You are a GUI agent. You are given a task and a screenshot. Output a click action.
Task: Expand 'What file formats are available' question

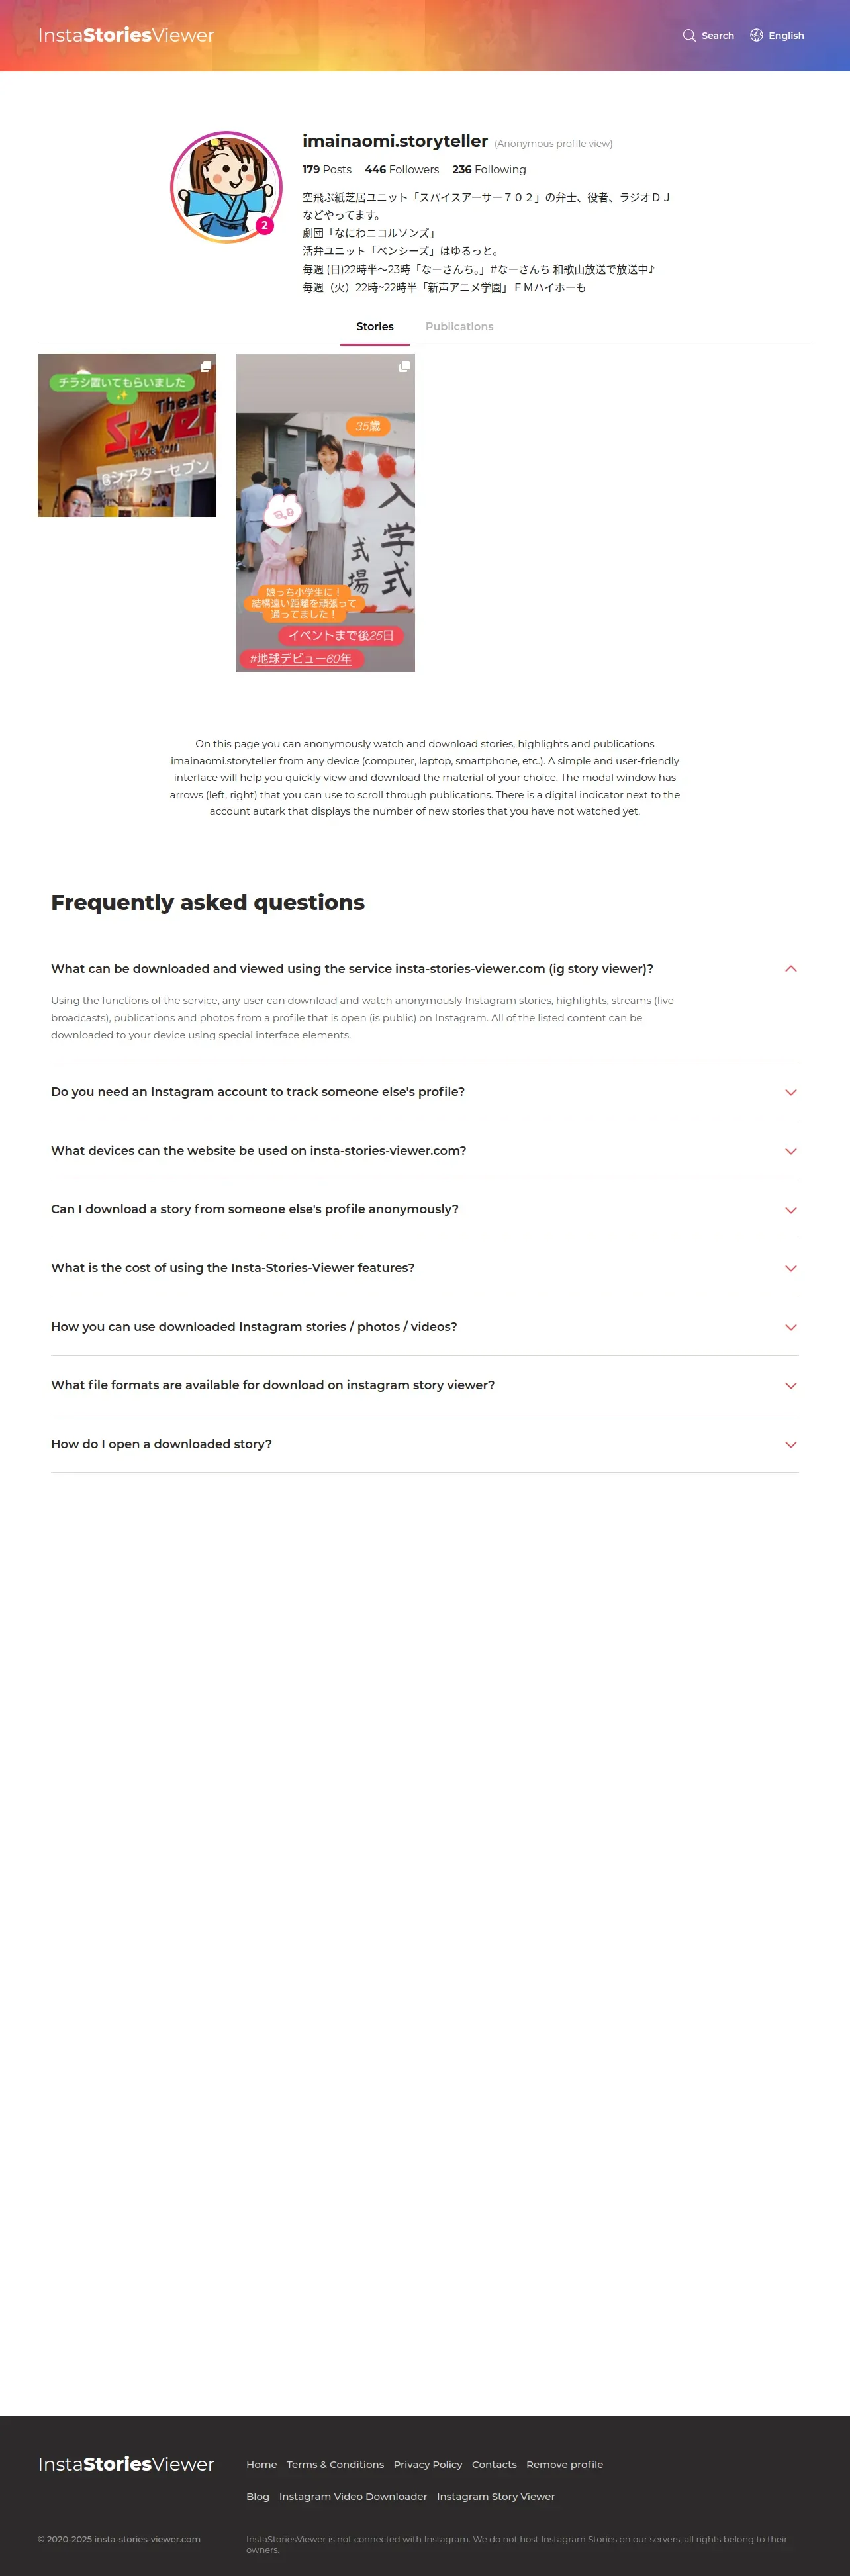pyautogui.click(x=790, y=1385)
